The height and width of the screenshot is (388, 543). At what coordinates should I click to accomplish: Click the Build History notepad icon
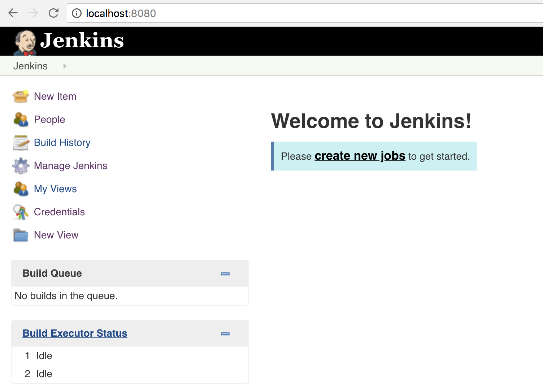point(21,143)
